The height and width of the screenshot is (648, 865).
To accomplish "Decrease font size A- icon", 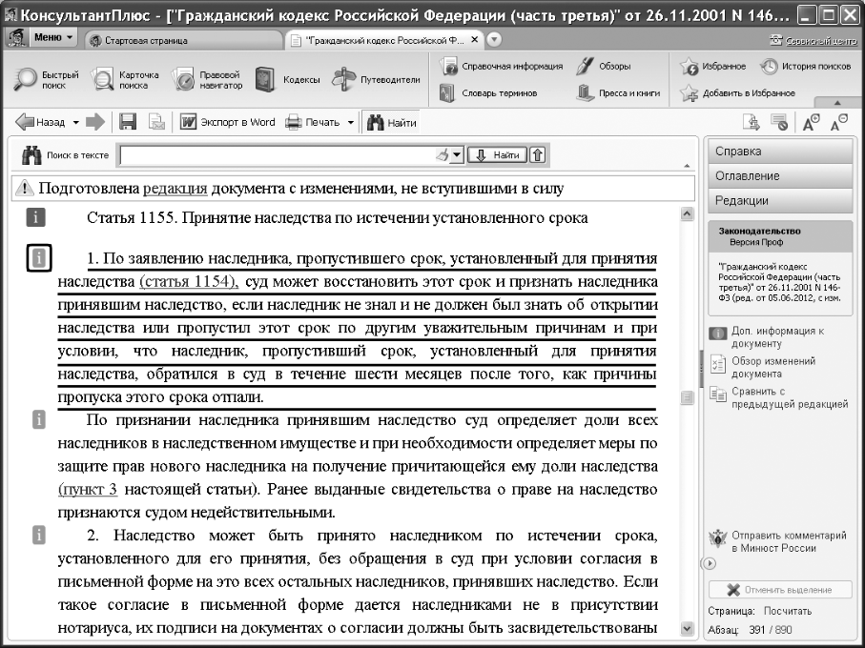I will pyautogui.click(x=838, y=122).
